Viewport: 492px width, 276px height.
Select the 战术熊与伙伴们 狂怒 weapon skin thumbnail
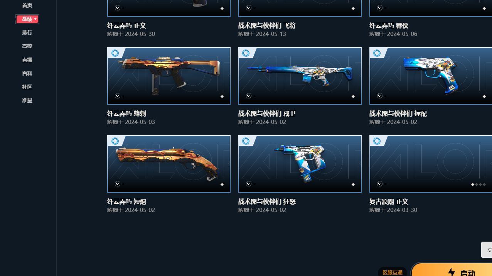pyautogui.click(x=300, y=164)
